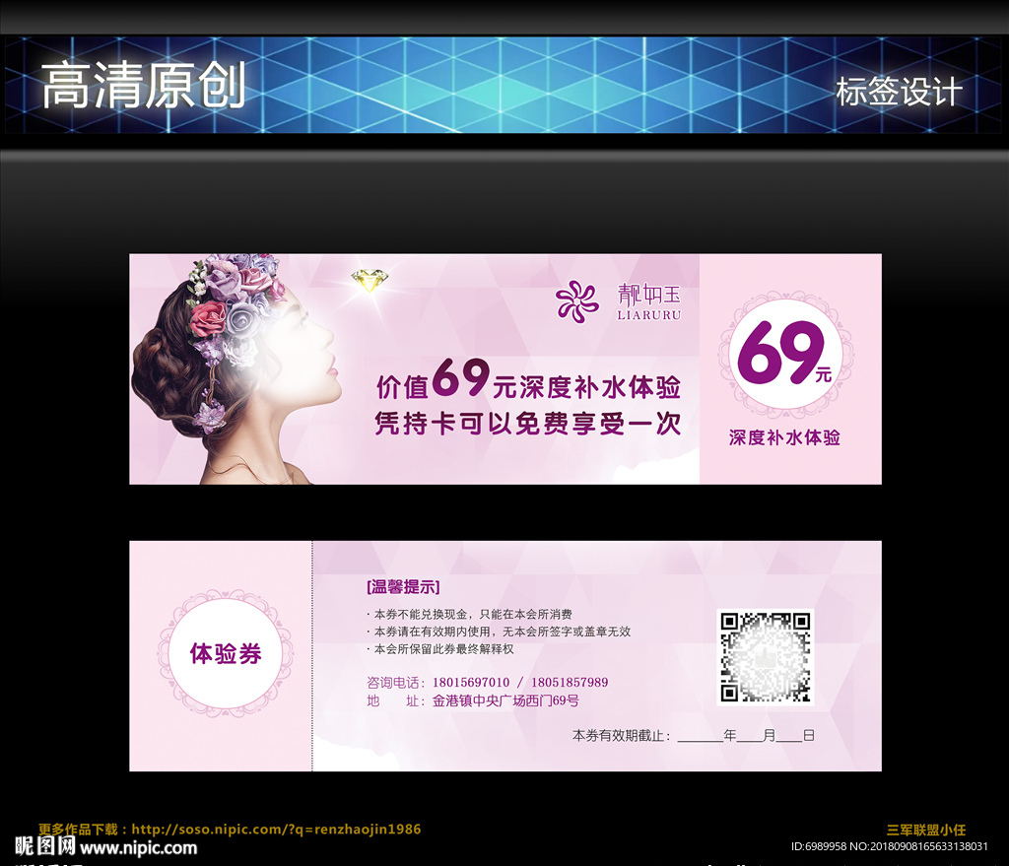Click the blank month field before 月
This screenshot has height=866, width=1009.
point(750,736)
